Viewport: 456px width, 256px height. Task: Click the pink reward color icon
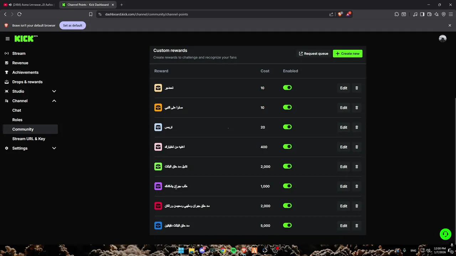[158, 147]
